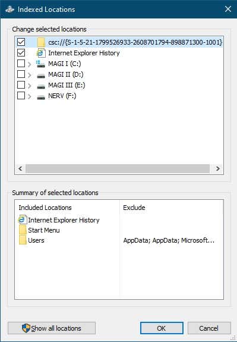The height and width of the screenshot is (342, 237).
Task: Uncheck the Internet Explorer History checkbox
Action: point(21,53)
